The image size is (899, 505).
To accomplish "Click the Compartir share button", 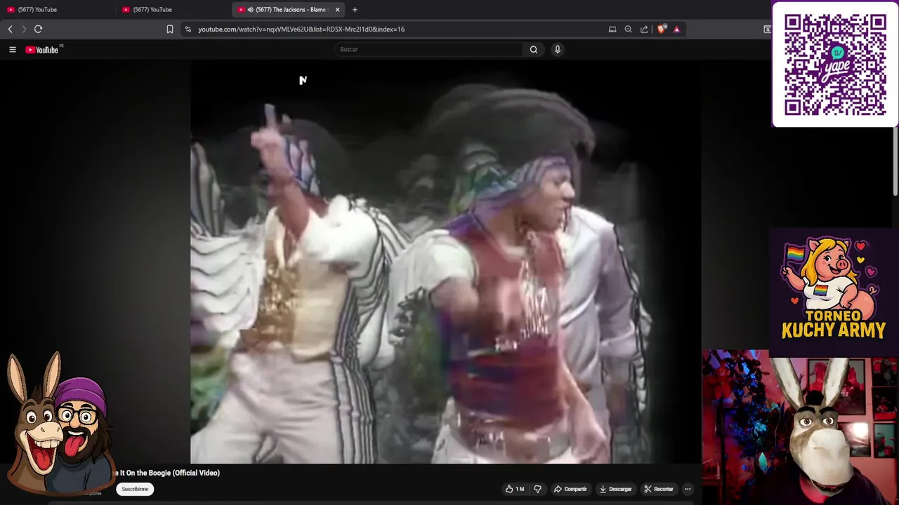I will coord(570,489).
